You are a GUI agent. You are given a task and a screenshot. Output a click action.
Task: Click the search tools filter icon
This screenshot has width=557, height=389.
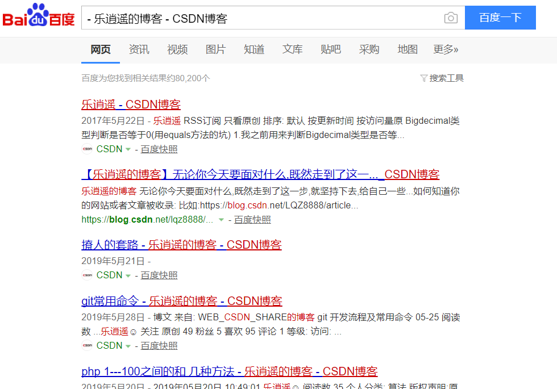click(423, 78)
